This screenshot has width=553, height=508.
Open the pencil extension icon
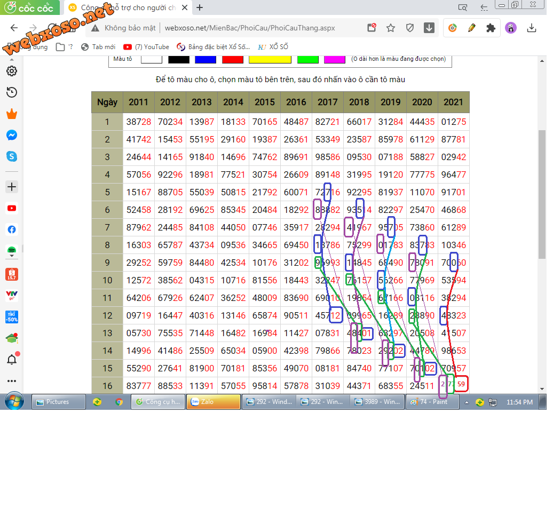point(471,28)
